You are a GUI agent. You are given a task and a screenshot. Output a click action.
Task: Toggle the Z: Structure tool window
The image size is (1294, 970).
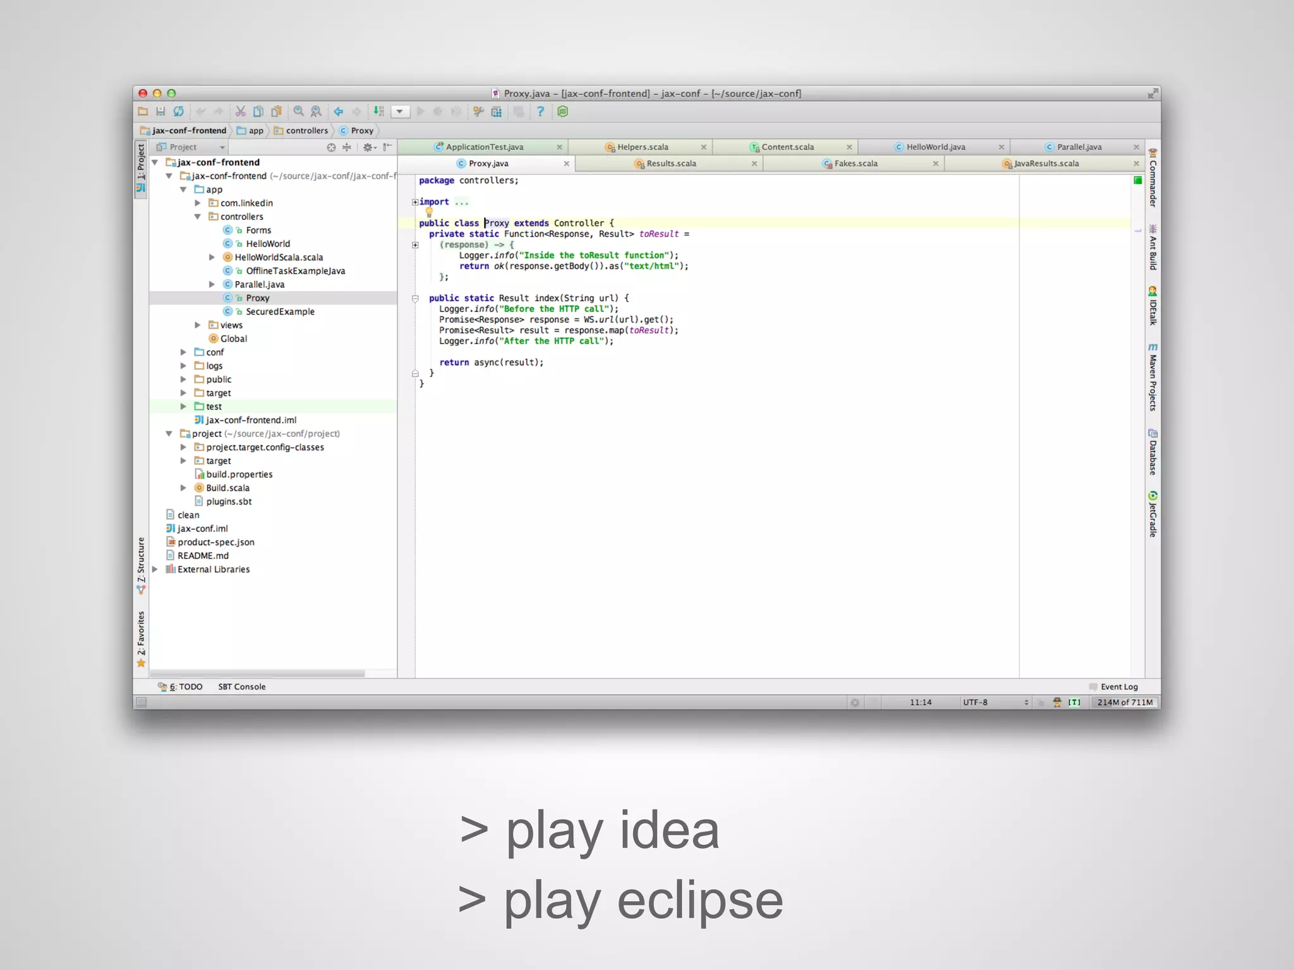coord(141,564)
